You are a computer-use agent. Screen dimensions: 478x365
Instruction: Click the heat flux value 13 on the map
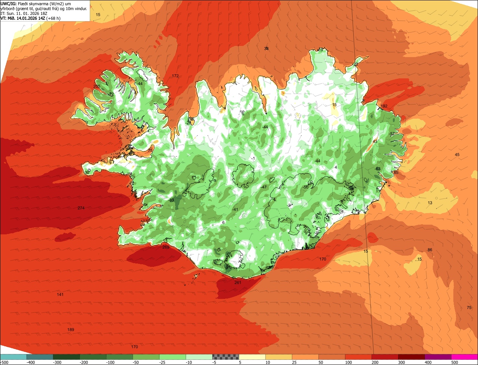click(x=430, y=203)
